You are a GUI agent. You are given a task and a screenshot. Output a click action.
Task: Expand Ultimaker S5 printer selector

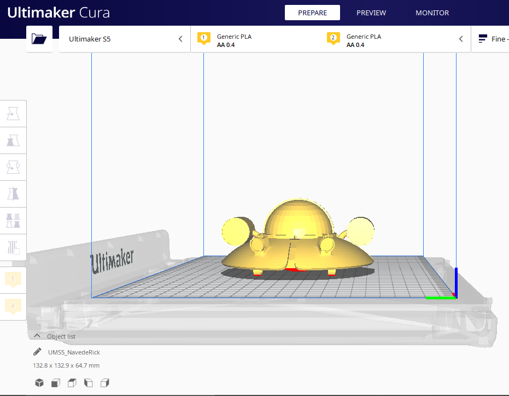(125, 39)
